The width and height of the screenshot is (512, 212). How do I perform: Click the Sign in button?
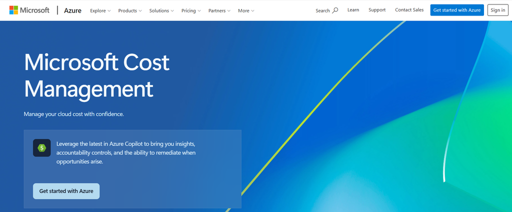tap(497, 10)
